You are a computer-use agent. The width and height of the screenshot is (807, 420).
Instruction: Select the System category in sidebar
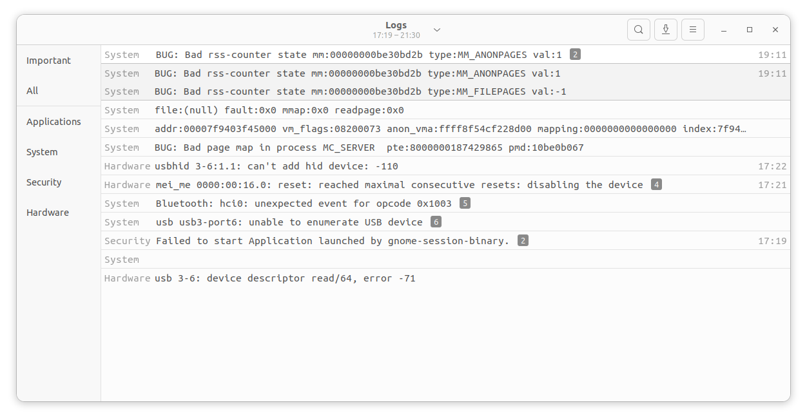(x=42, y=152)
